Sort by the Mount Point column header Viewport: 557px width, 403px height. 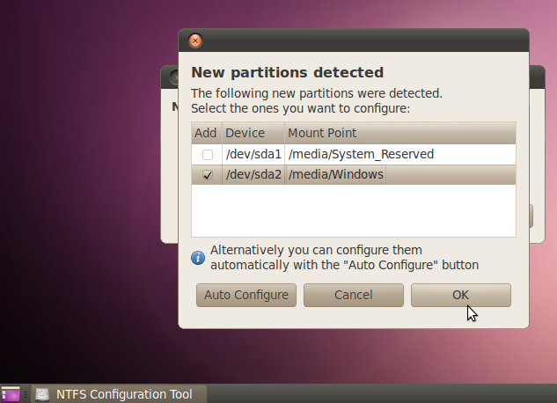321,133
